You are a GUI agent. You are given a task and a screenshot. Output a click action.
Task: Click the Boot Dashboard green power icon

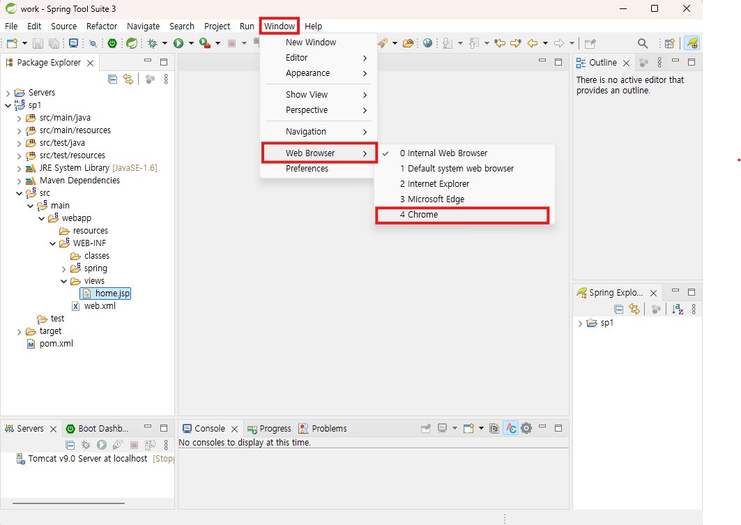[x=112, y=43]
